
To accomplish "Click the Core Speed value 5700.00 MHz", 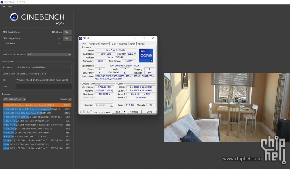I will [x=104, y=87].
